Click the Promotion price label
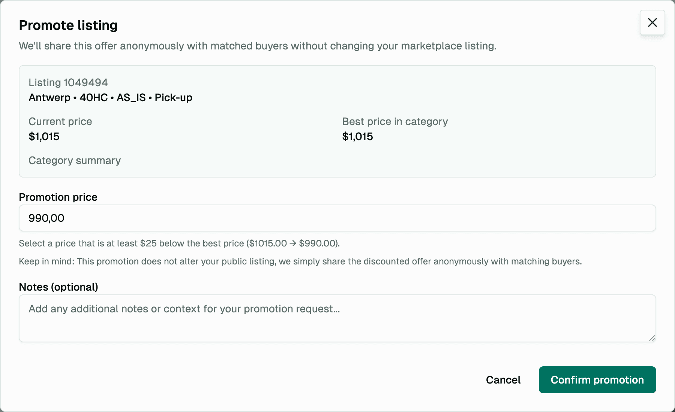This screenshot has height=412, width=675. pyautogui.click(x=58, y=197)
